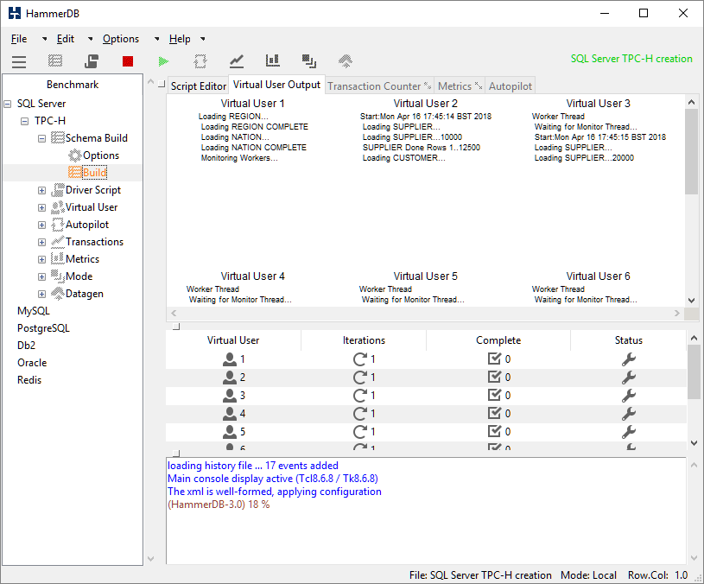Select Oracle in the Benchmark tree

coord(32,363)
